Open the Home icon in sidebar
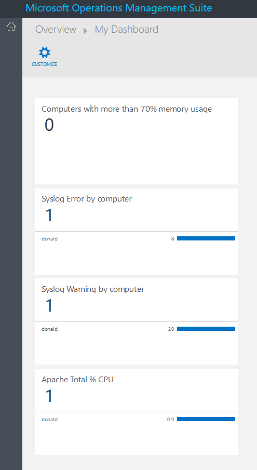This screenshot has height=470, width=257. pos(11,26)
